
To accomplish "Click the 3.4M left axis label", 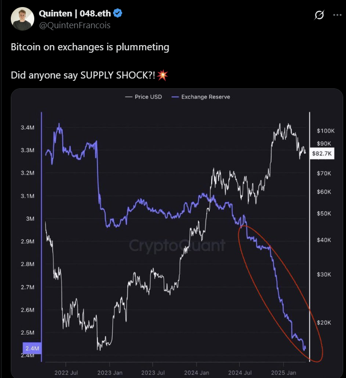I will (27, 127).
